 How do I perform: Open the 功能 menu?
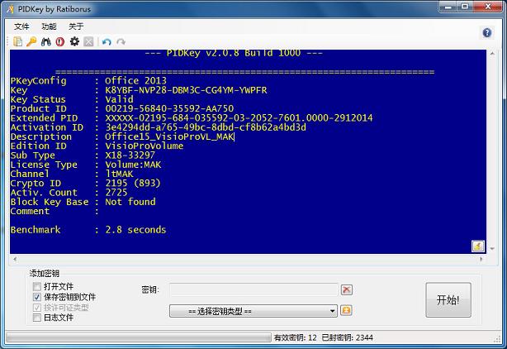pyautogui.click(x=49, y=26)
